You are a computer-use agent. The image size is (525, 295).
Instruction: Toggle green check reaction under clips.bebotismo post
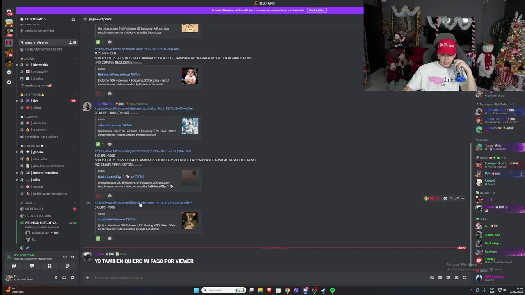pos(100,238)
